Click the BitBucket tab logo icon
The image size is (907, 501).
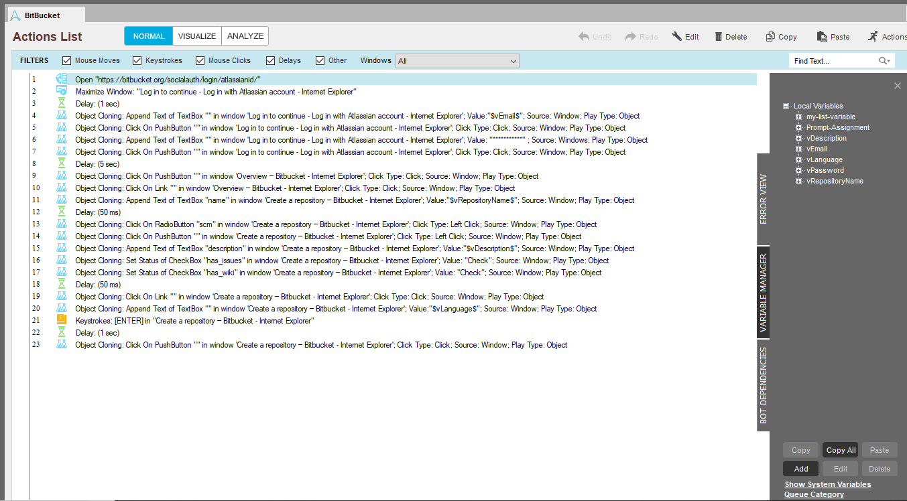click(15, 15)
